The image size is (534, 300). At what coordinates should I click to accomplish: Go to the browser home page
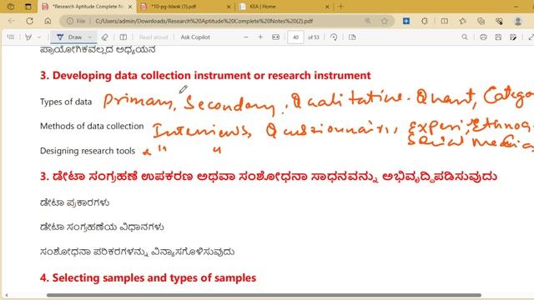(48, 21)
